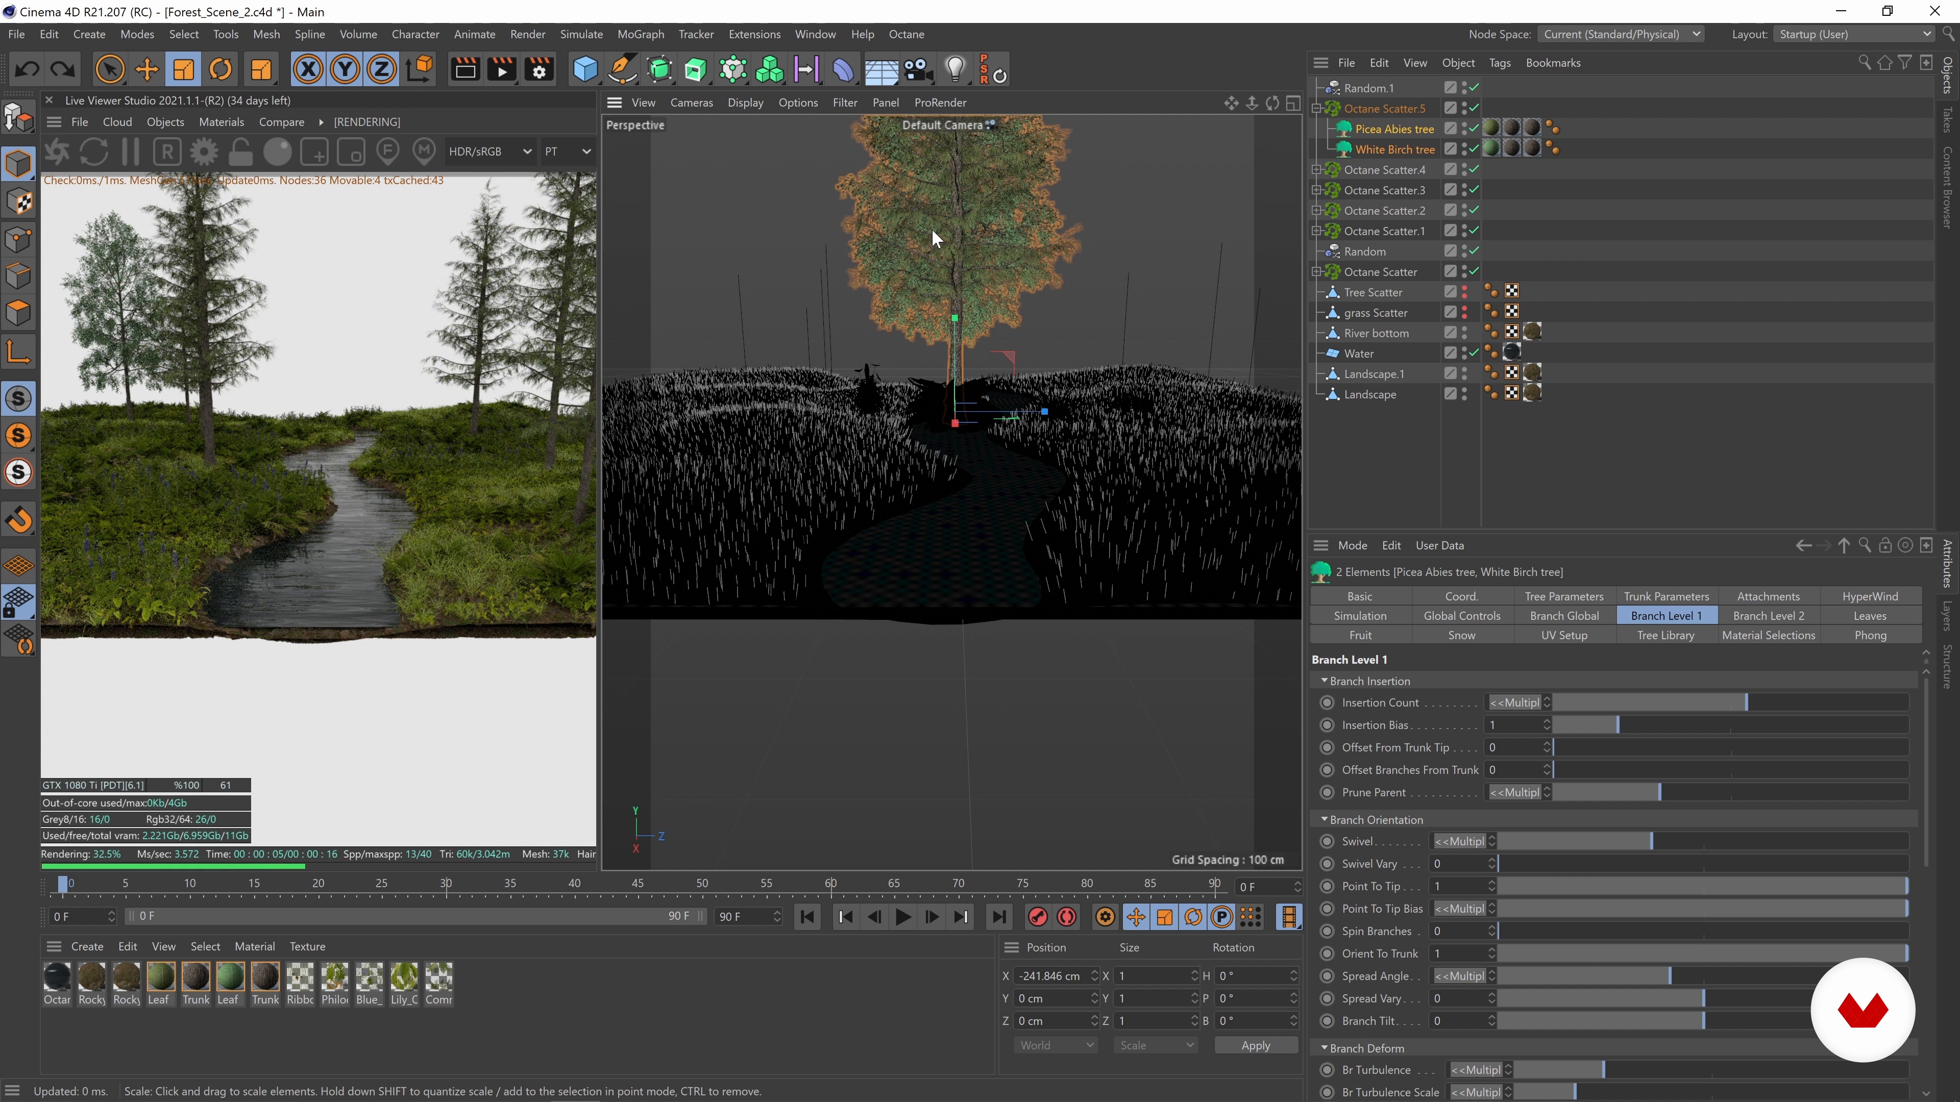Collapse Branch Orientation section
The image size is (1960, 1102).
point(1324,819)
